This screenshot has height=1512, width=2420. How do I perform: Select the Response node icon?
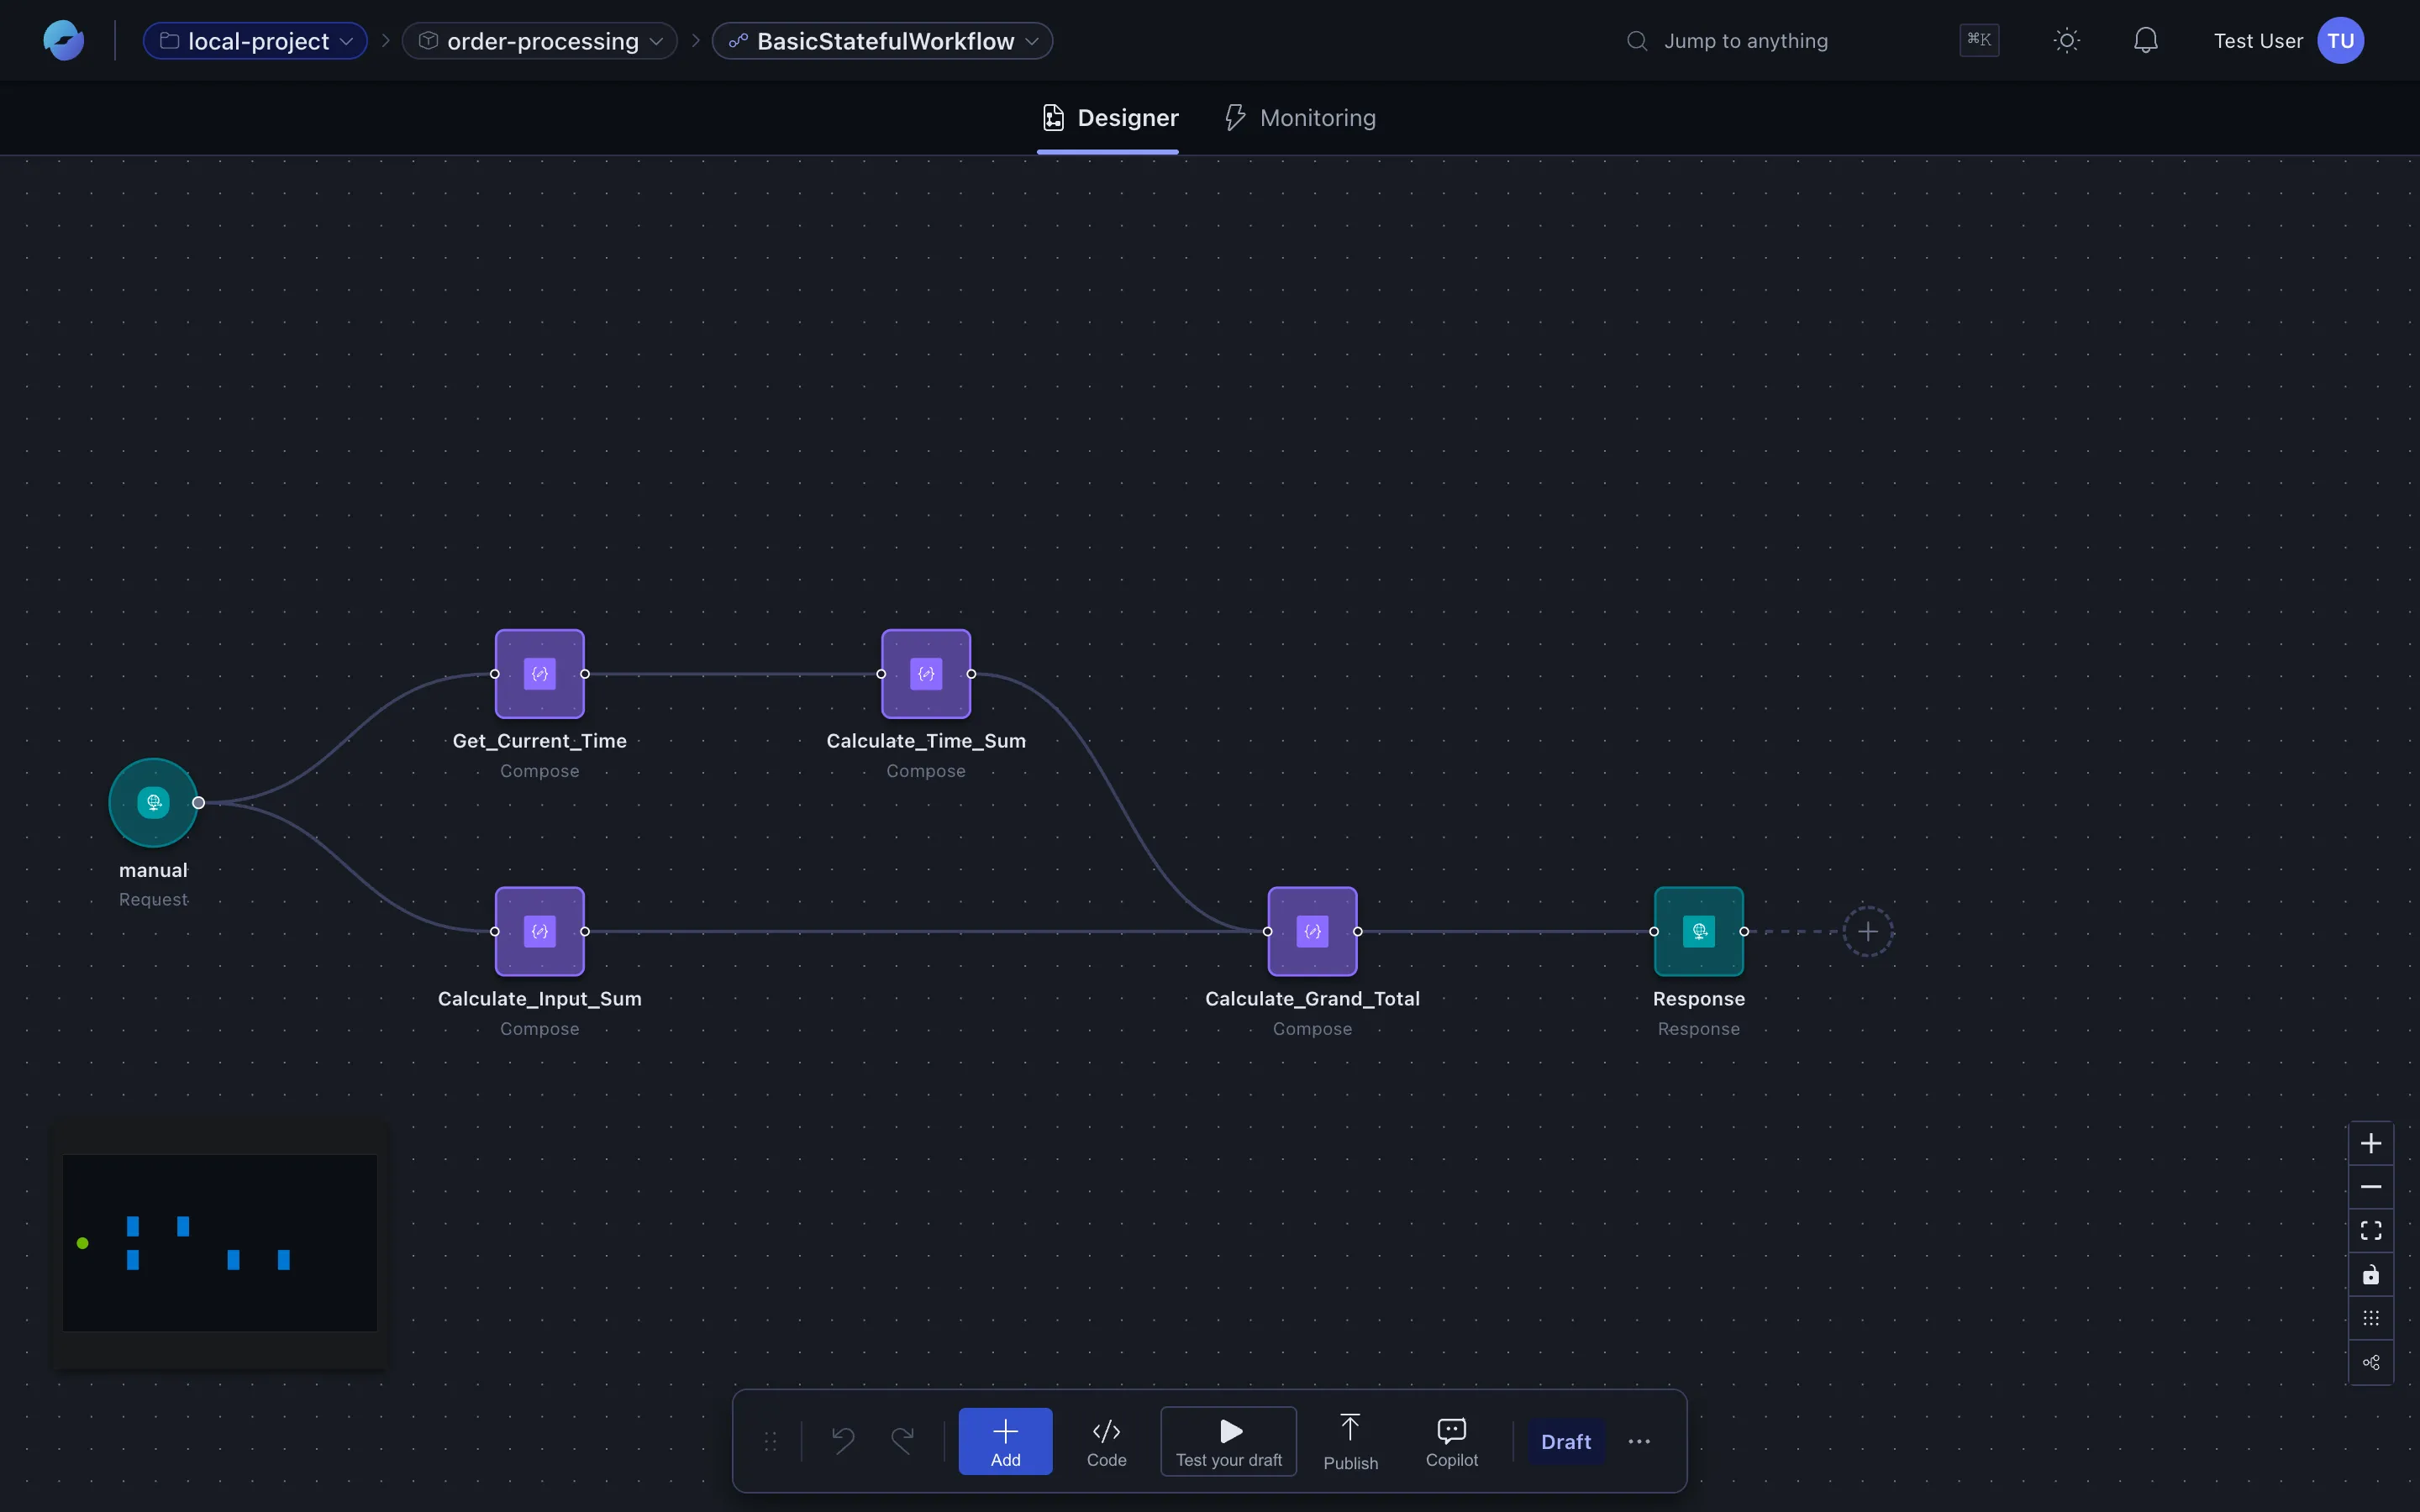click(x=1699, y=932)
